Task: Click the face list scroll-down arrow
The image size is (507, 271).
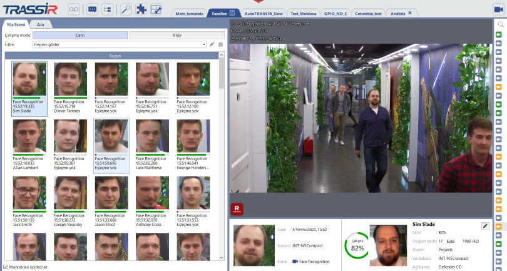Action: [x=222, y=258]
